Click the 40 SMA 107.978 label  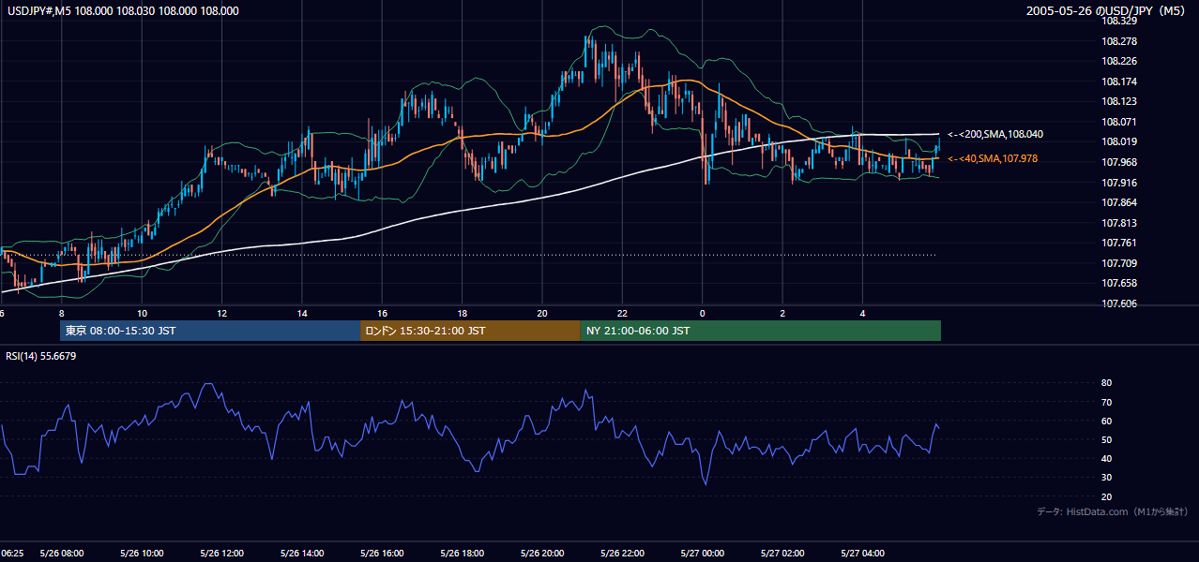(x=993, y=159)
